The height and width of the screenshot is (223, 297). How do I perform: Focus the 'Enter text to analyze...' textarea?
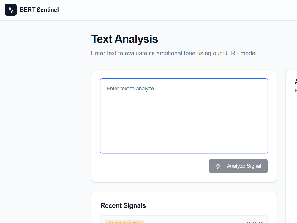[184, 116]
